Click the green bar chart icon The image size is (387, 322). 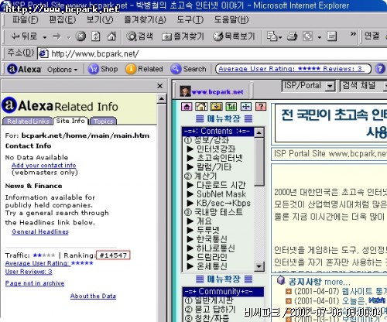click(x=231, y=106)
